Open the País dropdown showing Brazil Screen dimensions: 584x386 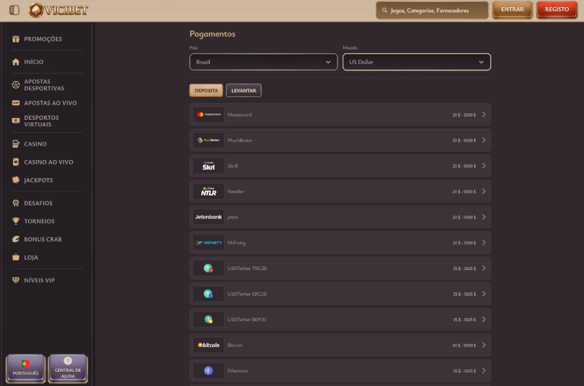pos(263,62)
